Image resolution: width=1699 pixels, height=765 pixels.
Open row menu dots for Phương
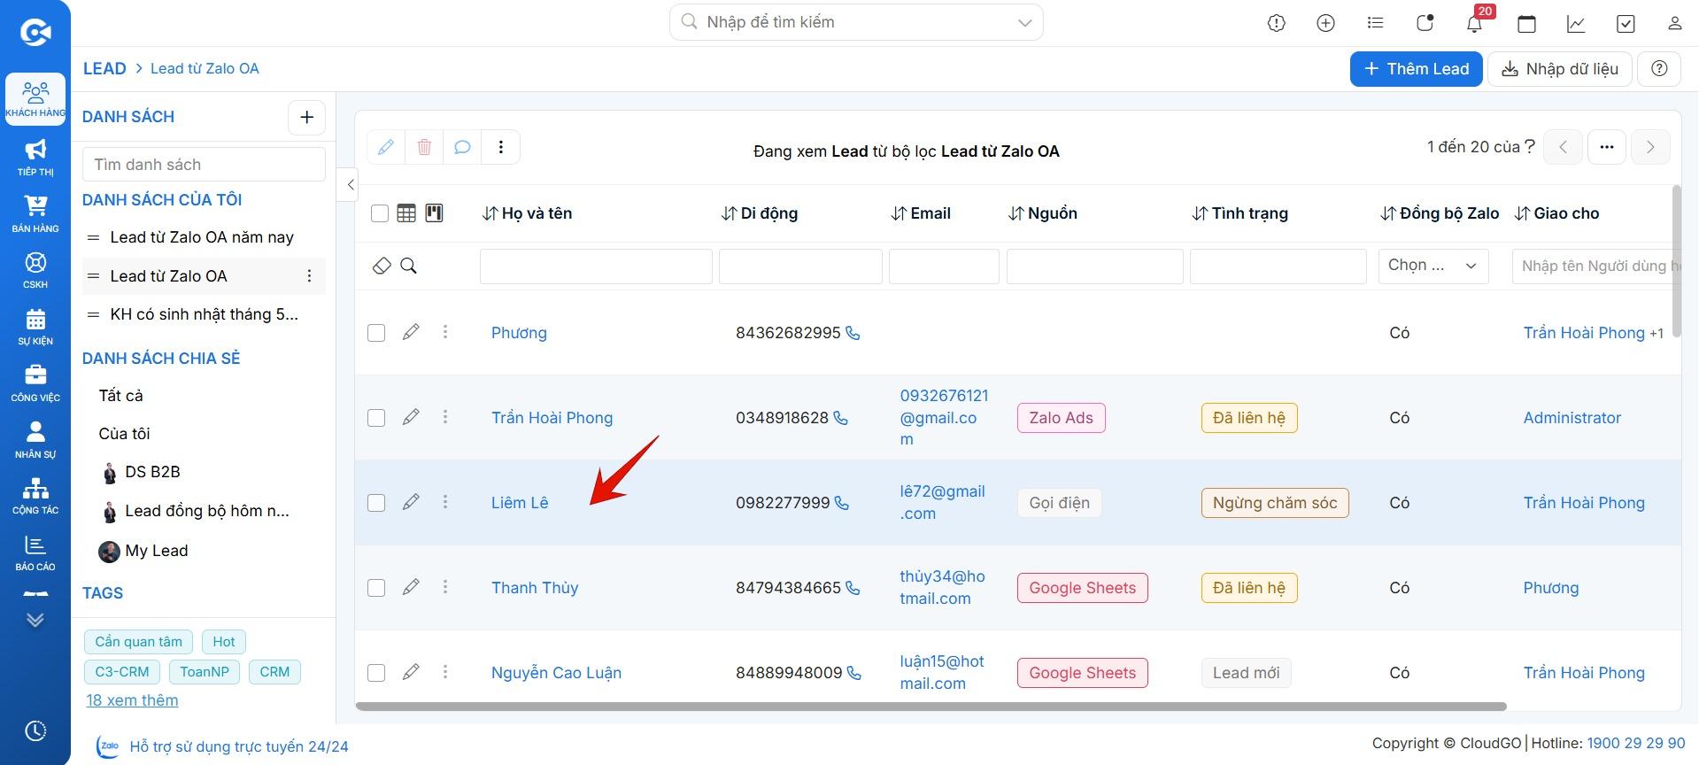(445, 332)
